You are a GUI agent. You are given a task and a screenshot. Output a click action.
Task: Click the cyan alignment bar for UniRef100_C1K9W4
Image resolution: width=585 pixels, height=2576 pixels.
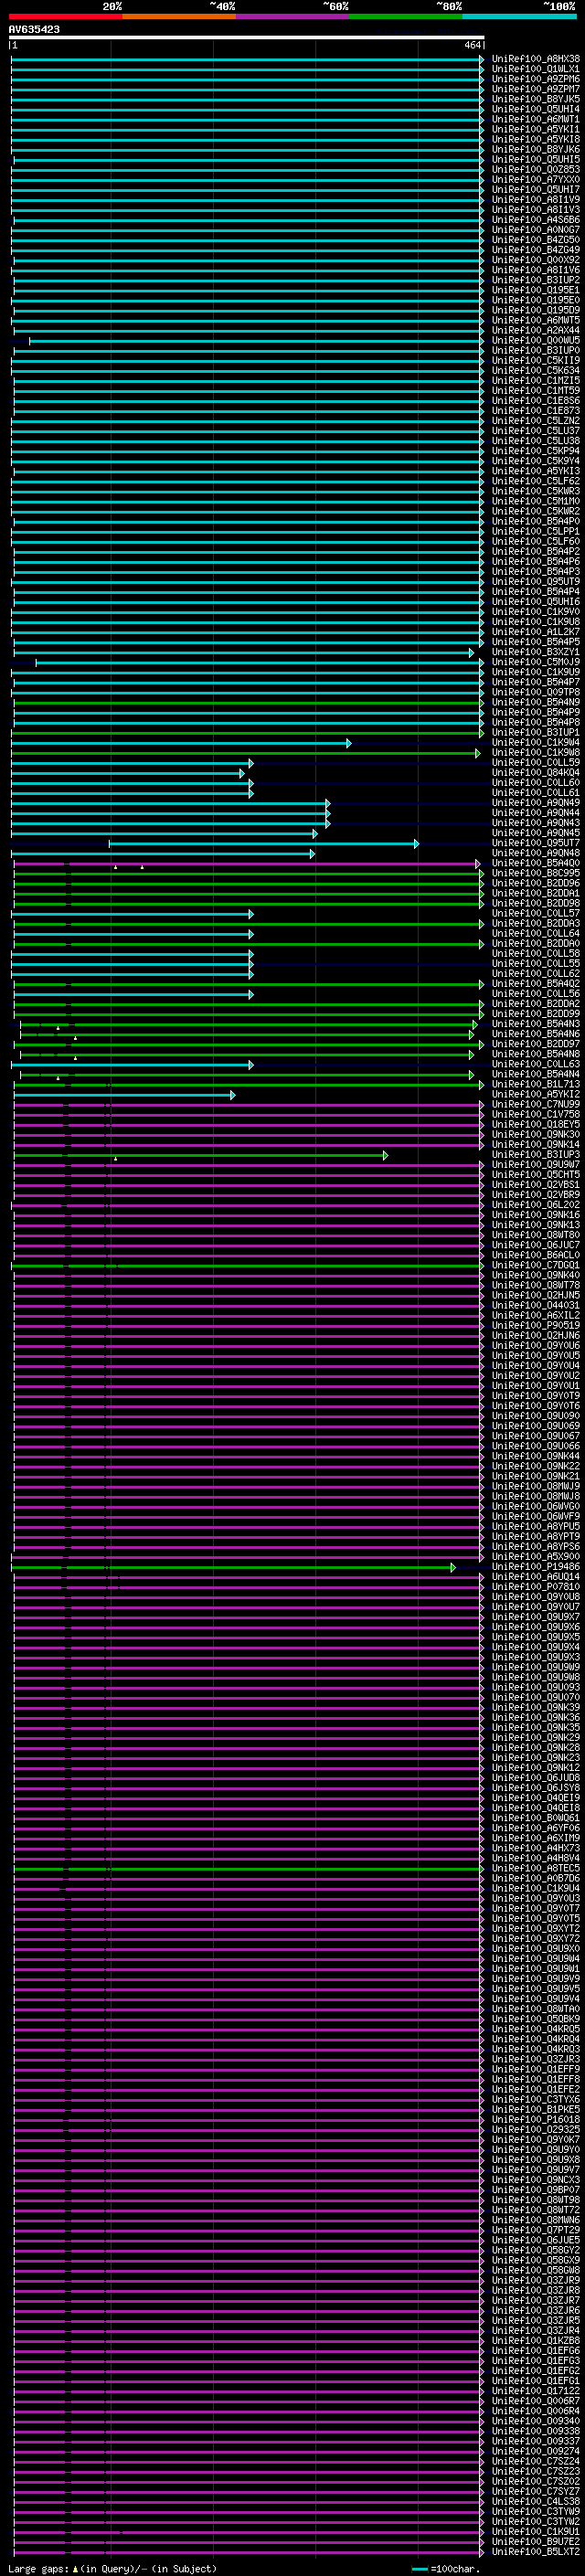pyautogui.click(x=181, y=743)
